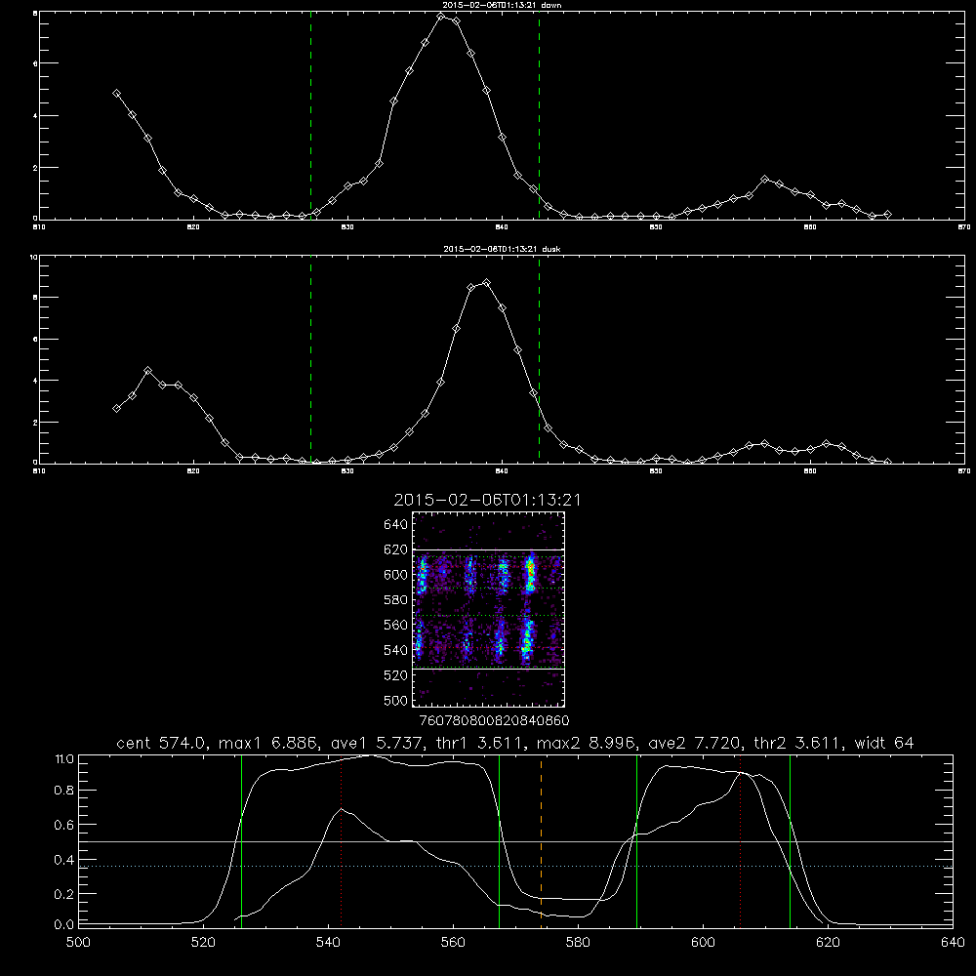Click the bottom plot x-axis label 500

coord(78,943)
